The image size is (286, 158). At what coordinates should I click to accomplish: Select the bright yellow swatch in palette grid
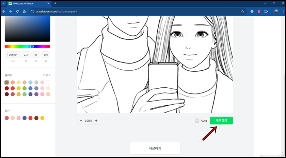[19, 88]
